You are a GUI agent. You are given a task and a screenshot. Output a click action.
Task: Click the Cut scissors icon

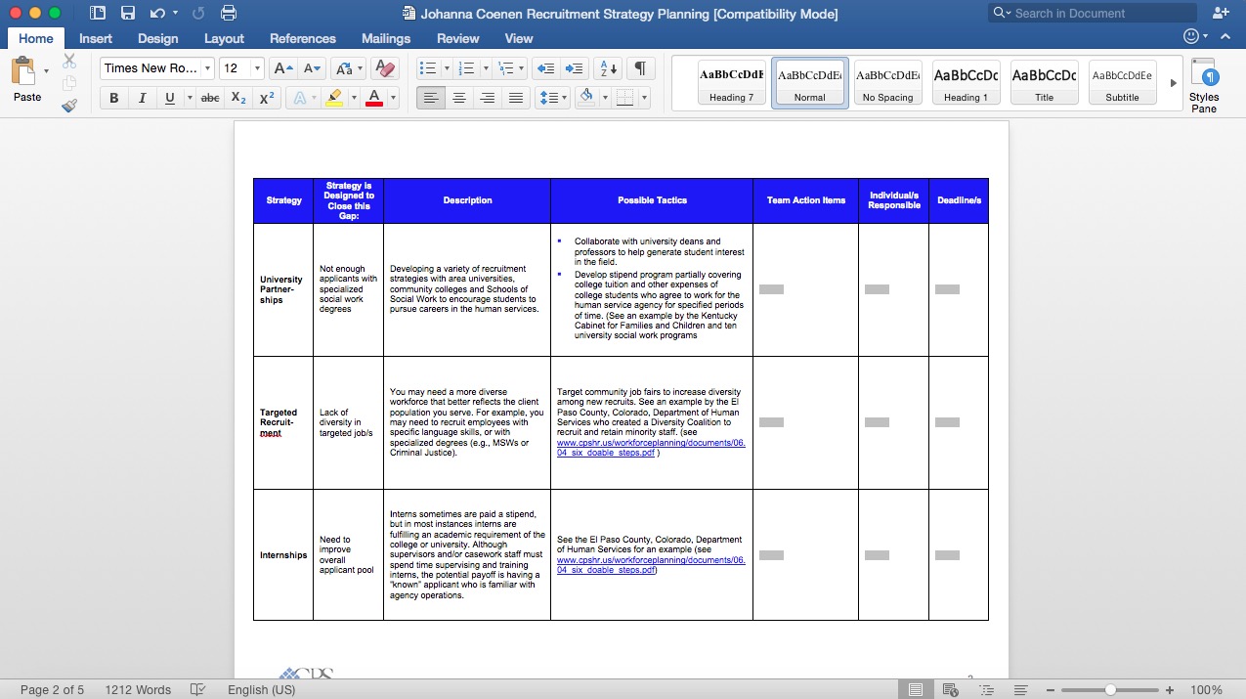(69, 61)
